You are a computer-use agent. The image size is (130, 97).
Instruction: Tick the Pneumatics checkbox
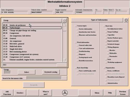[x=108, y=56]
